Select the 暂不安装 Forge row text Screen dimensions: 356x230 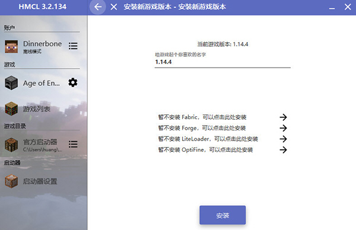pyautogui.click(x=202, y=128)
